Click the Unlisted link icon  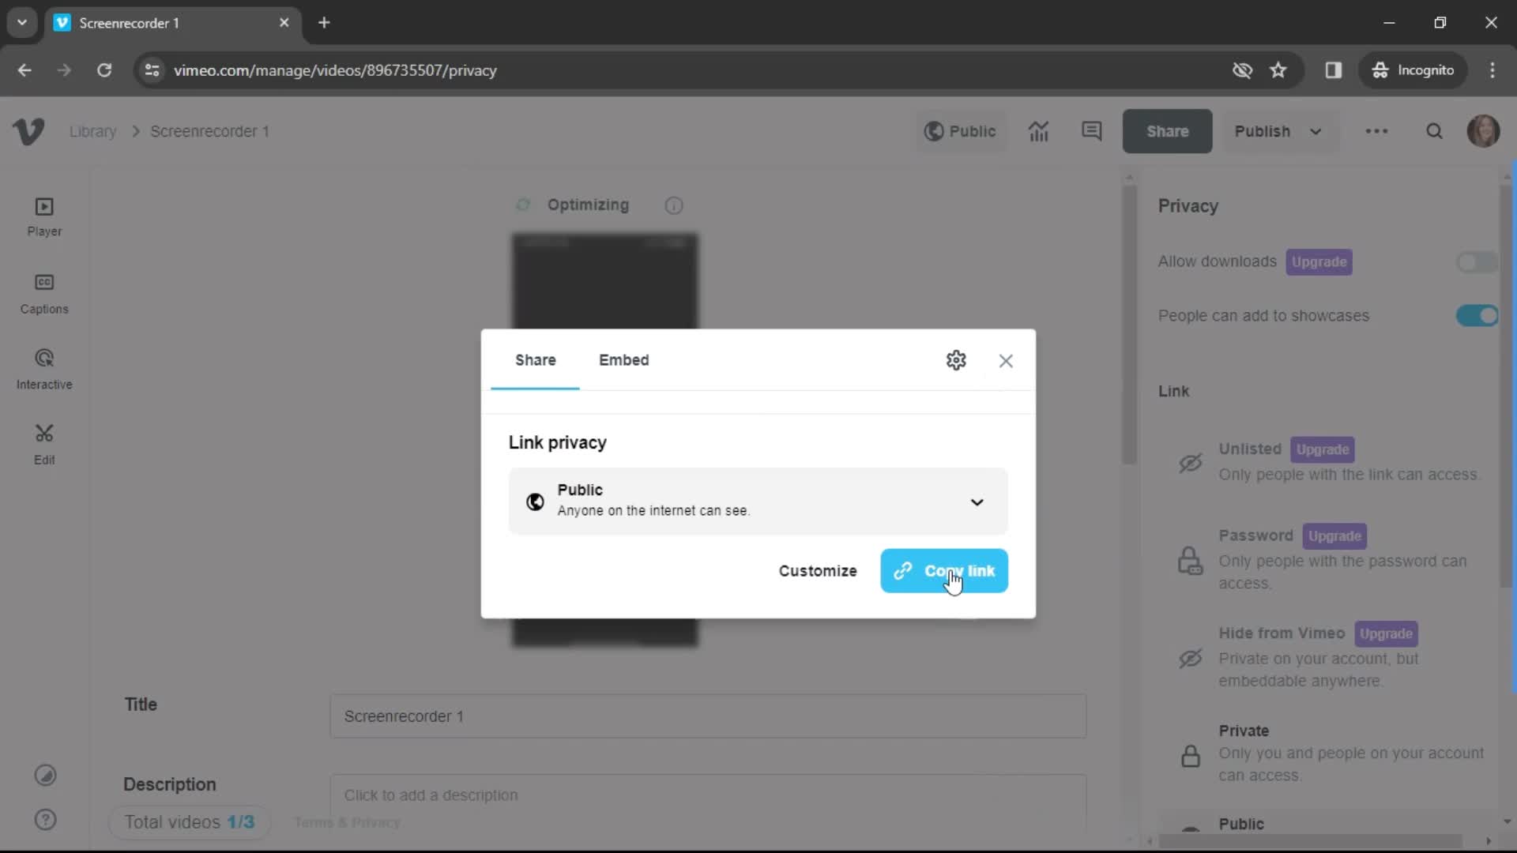(x=1190, y=461)
